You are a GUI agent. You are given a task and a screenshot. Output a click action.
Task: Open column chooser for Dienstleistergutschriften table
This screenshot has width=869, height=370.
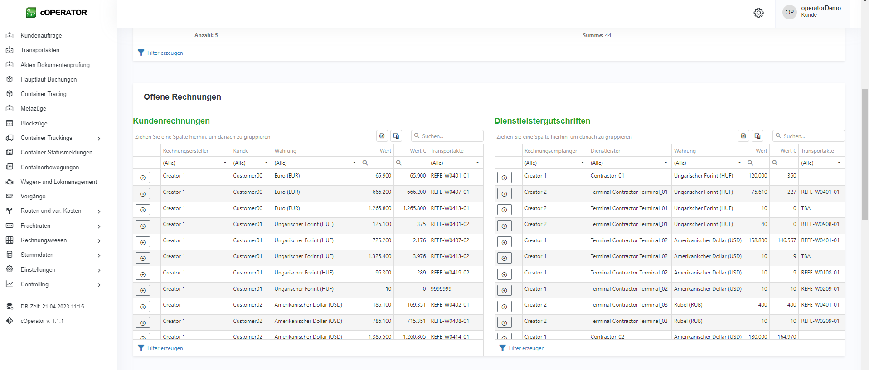point(757,136)
